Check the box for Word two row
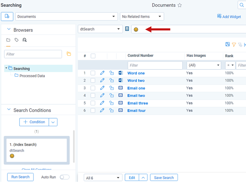Viewport: 246px width, 182px height. pos(93,80)
